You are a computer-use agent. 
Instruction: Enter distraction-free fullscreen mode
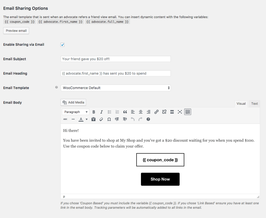coord(180,112)
